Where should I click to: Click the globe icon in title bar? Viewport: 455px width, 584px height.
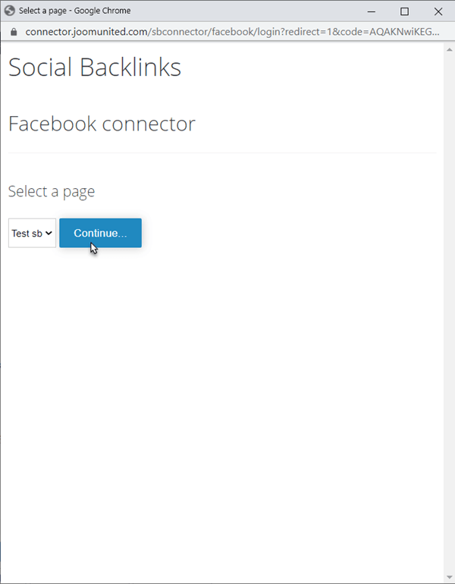click(10, 11)
